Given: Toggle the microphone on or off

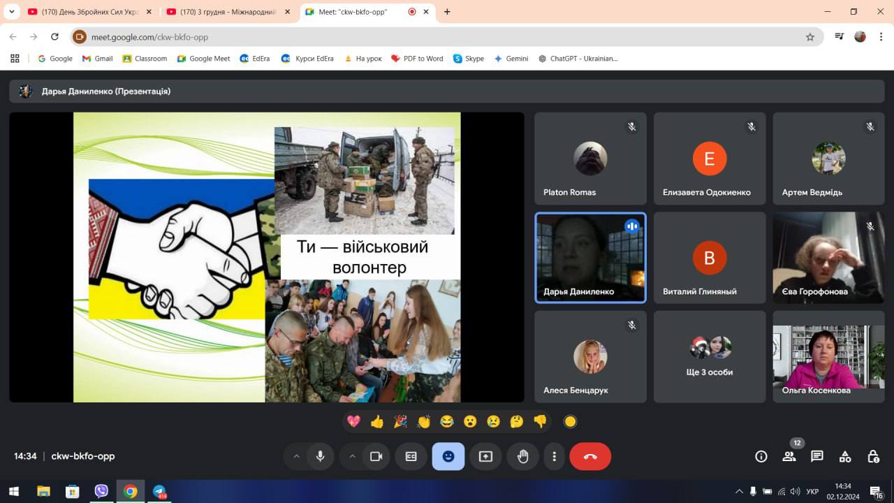Looking at the screenshot, I should tap(320, 456).
